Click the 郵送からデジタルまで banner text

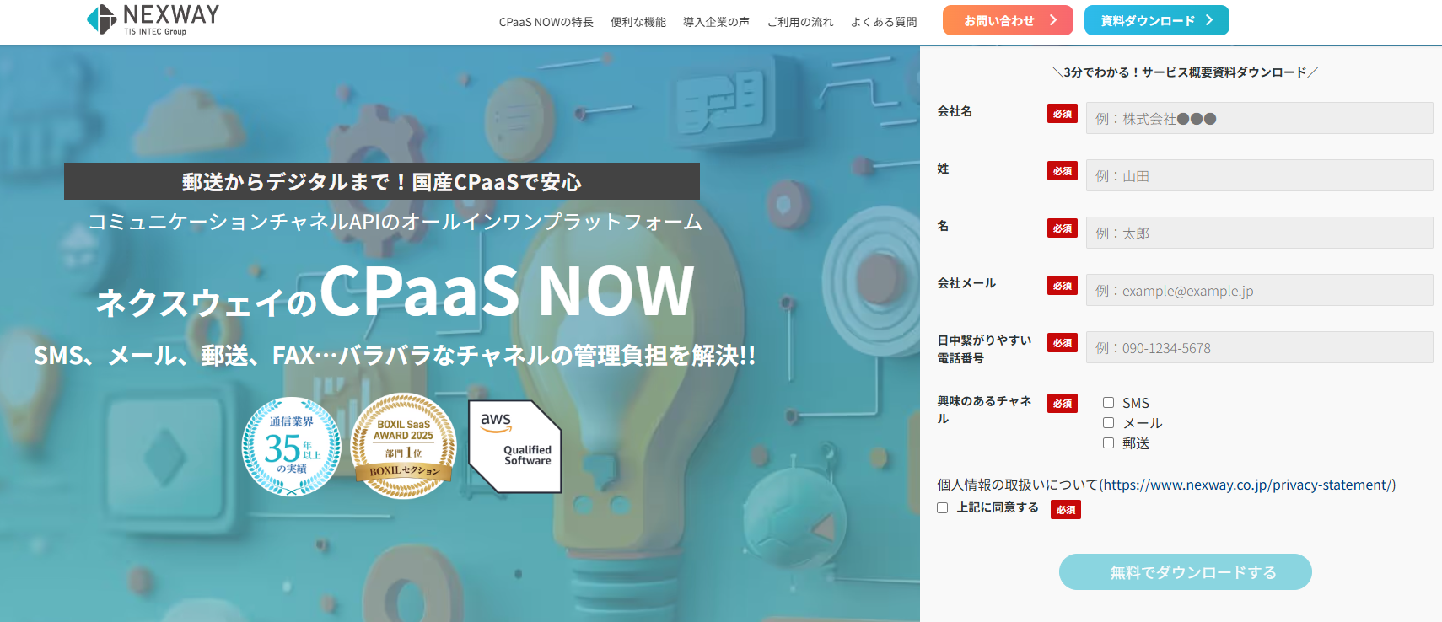click(382, 181)
